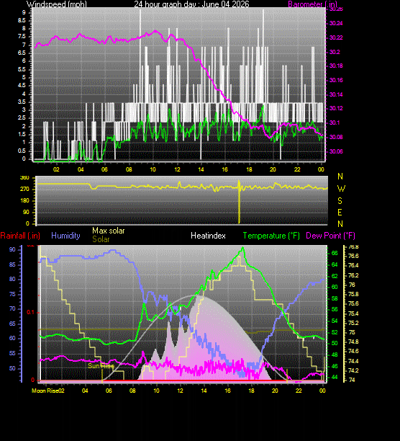Click temperature axis value "66"

(335, 254)
